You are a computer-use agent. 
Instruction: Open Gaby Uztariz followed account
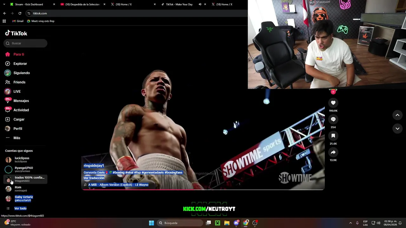[25, 199]
